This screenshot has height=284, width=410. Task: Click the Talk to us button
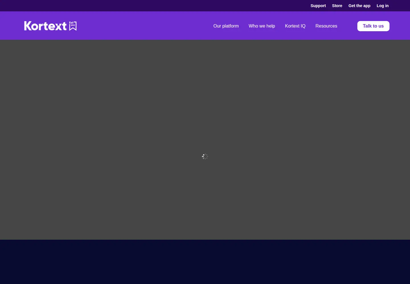pyautogui.click(x=373, y=26)
